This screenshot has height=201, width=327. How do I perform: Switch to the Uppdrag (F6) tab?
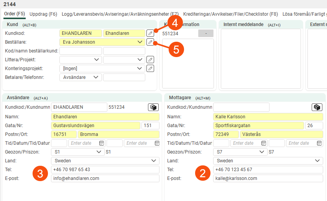pyautogui.click(x=43, y=14)
